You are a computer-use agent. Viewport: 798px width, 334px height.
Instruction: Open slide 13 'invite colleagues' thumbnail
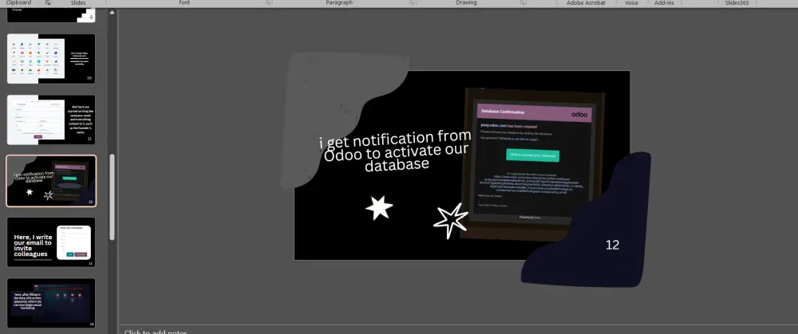tap(51, 242)
